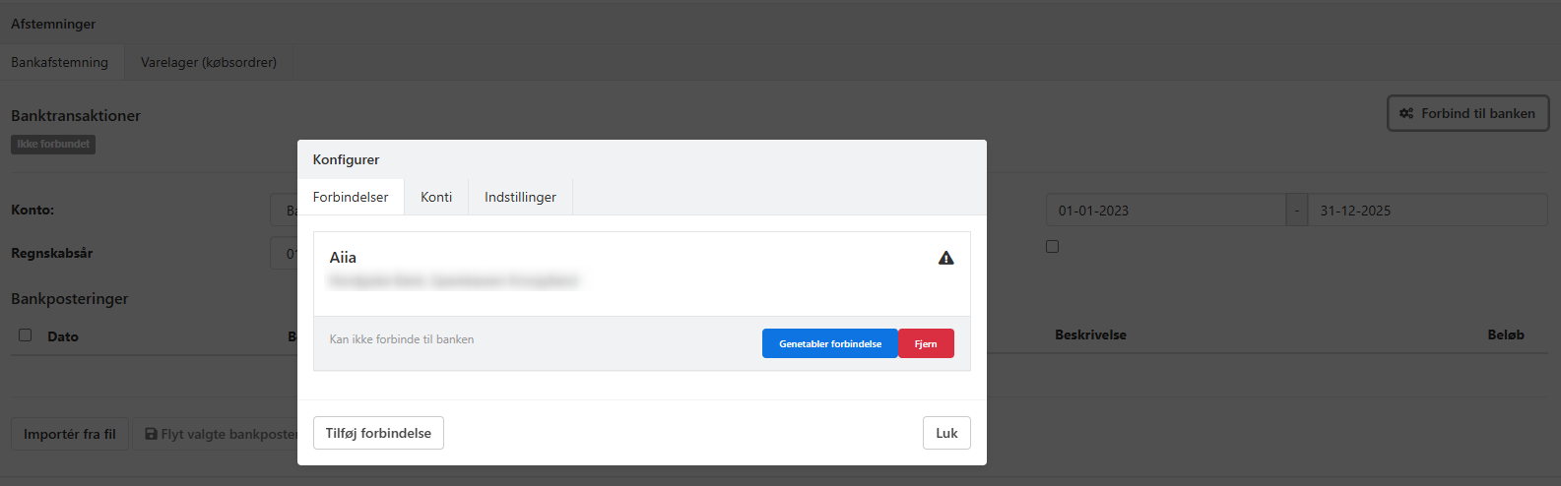Click the Beløb column header
1561x486 pixels.
[x=1505, y=335]
